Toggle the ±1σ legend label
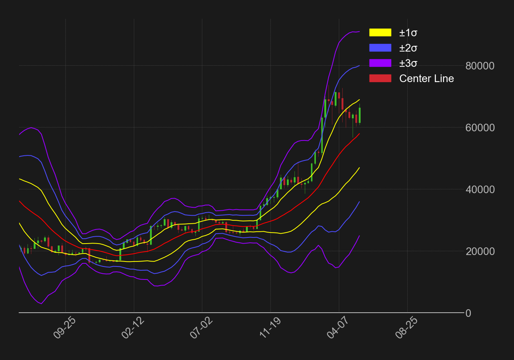The image size is (514, 360). point(408,33)
